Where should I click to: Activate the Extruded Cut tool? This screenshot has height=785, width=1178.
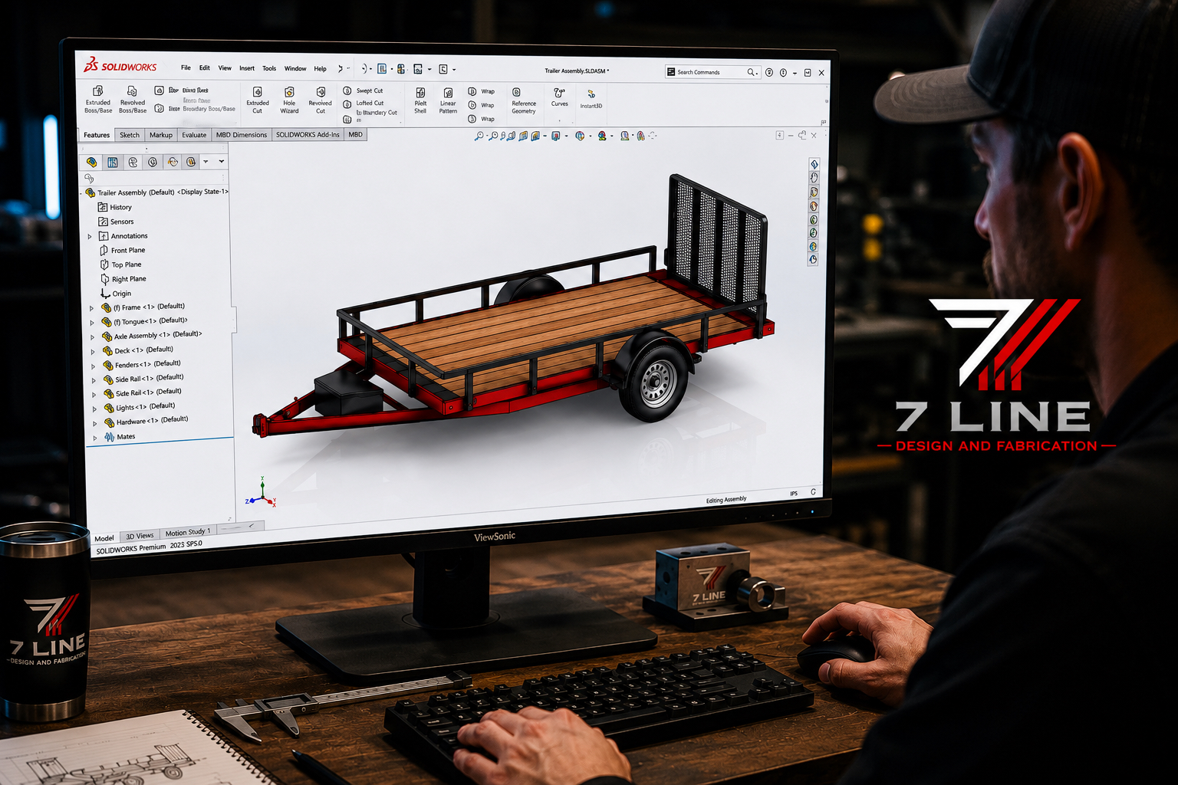click(258, 100)
